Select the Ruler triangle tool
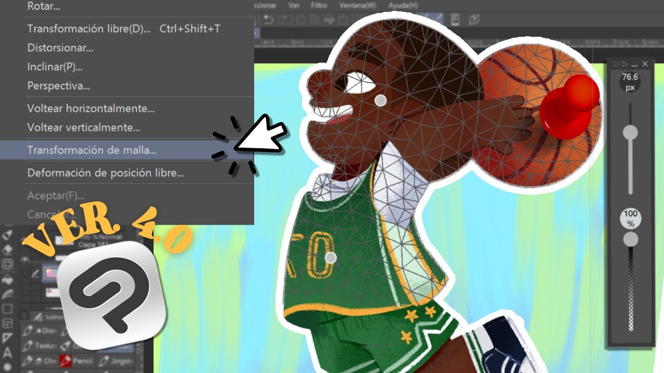The image size is (664, 373). (7, 338)
